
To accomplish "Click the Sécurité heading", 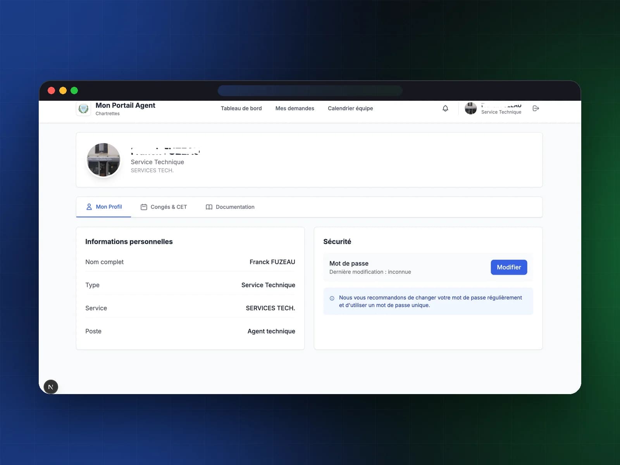I will pyautogui.click(x=337, y=242).
